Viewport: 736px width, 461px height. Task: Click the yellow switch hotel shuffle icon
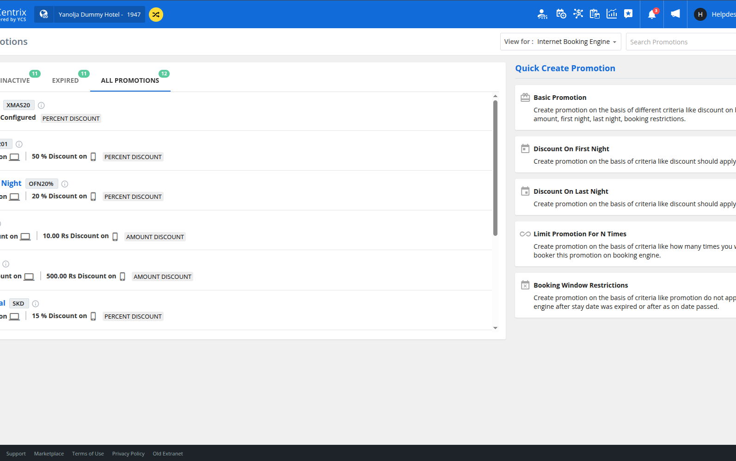[156, 14]
